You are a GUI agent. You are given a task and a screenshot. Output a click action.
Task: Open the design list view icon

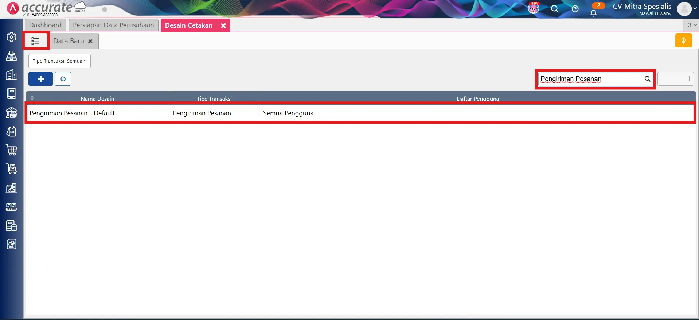[35, 41]
